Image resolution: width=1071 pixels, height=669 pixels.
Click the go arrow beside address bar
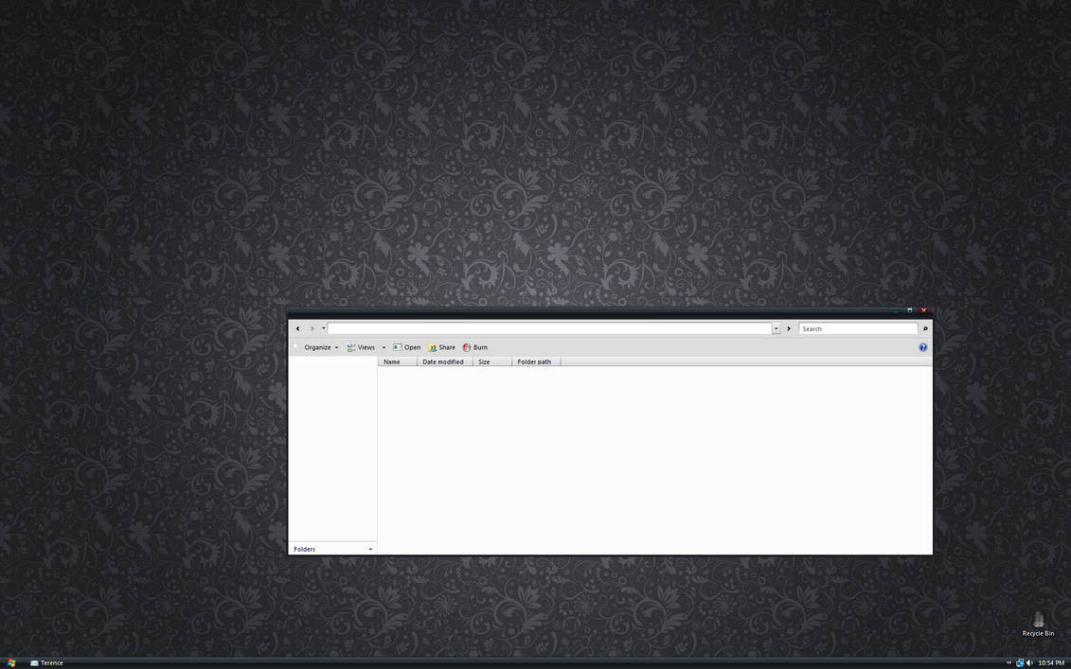click(x=789, y=328)
